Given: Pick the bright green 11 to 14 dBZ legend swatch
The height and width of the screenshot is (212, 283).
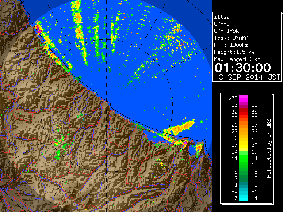Looking at the screenshot, I should 243,158.
